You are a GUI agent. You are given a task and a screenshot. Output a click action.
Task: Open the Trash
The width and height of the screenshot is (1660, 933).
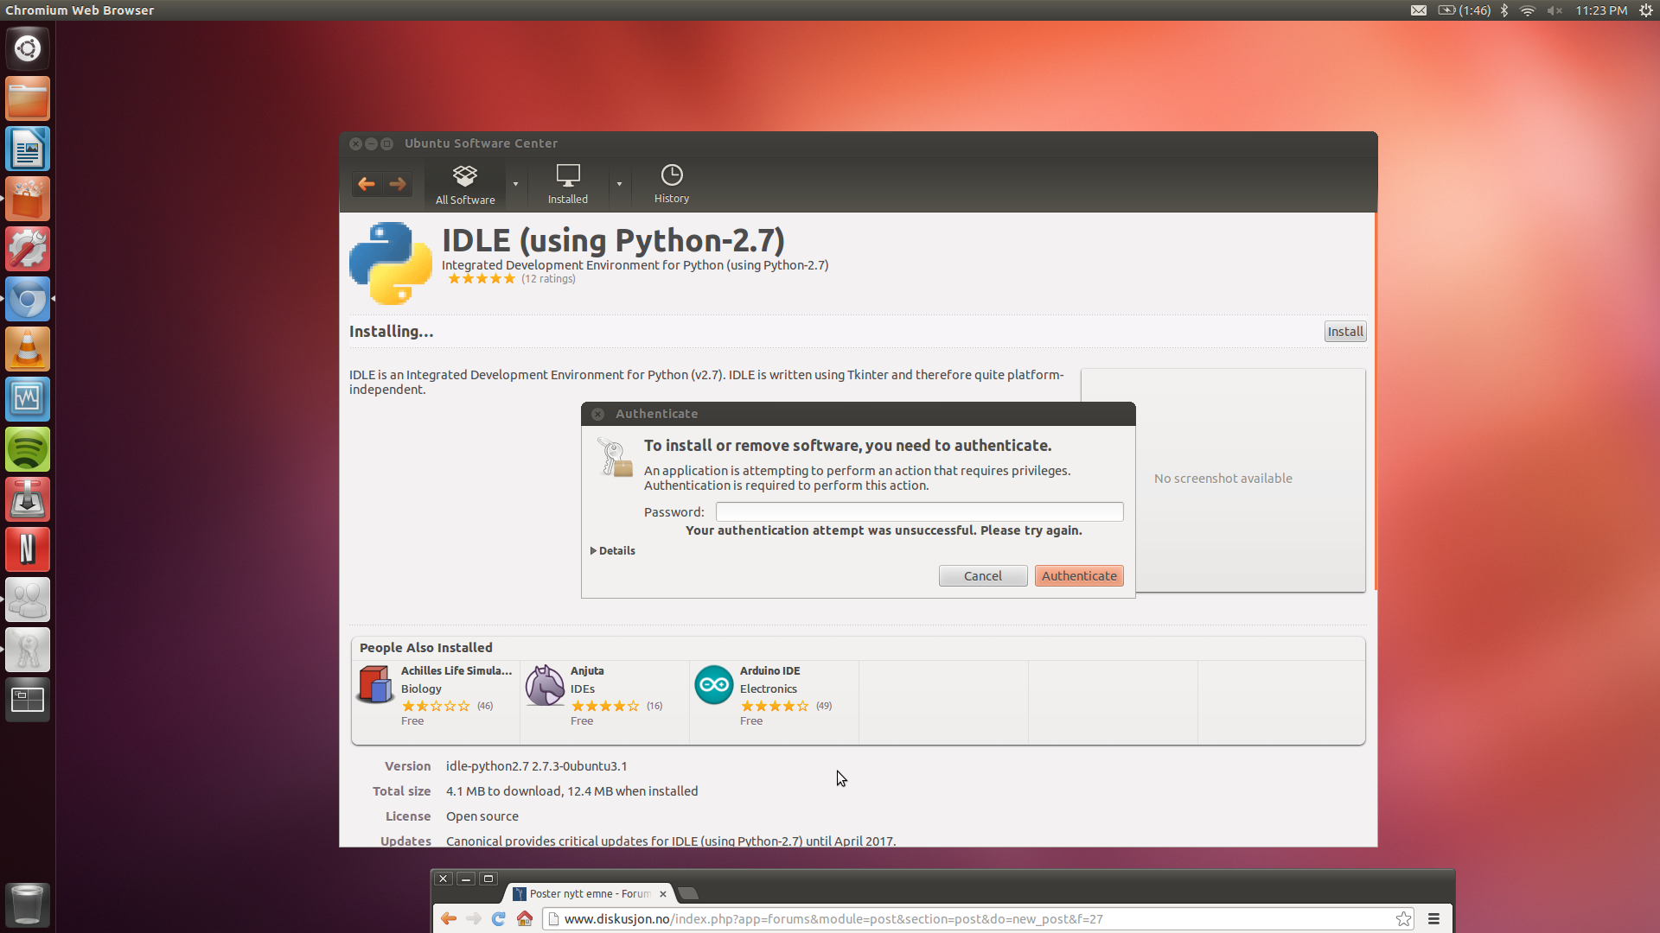[28, 904]
